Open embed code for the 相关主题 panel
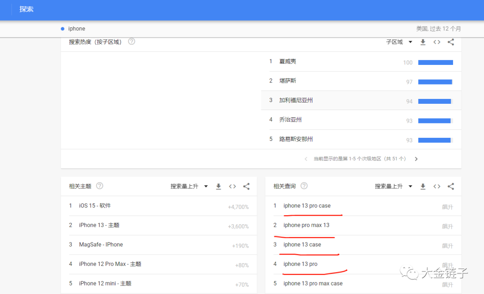 pos(232,187)
